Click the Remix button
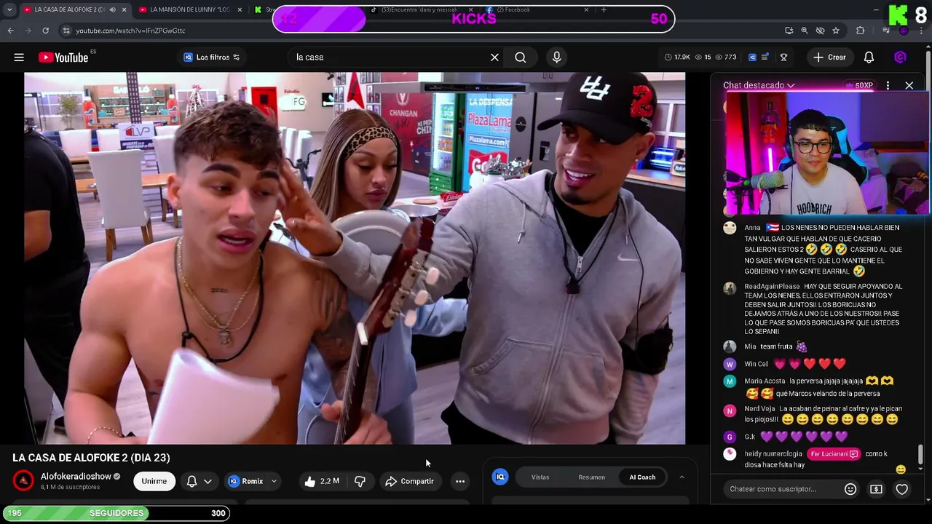Image resolution: width=932 pixels, height=524 pixels. point(245,481)
